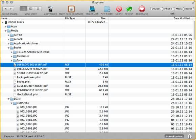Image resolution: width=196 pixels, height=140 pixels.
Task: Select iPhone in the path bar
Action: (168, 9)
